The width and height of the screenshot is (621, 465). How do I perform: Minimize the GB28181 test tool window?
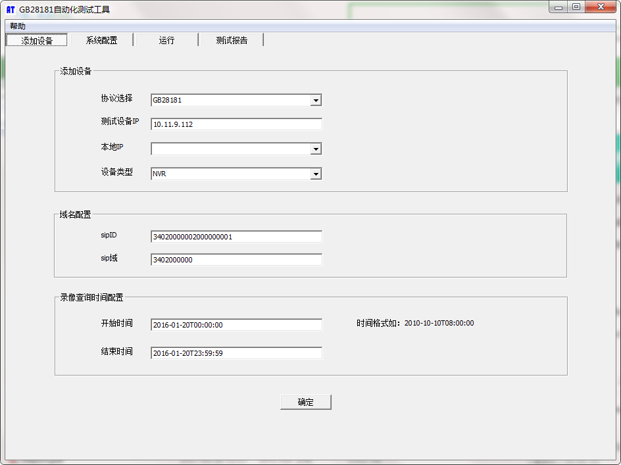click(559, 7)
